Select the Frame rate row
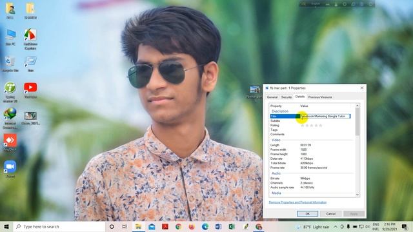 [x=312, y=168]
